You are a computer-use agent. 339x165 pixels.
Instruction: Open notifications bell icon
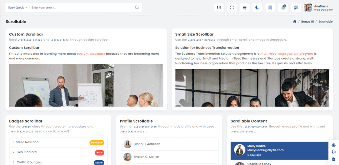(x=283, y=7)
